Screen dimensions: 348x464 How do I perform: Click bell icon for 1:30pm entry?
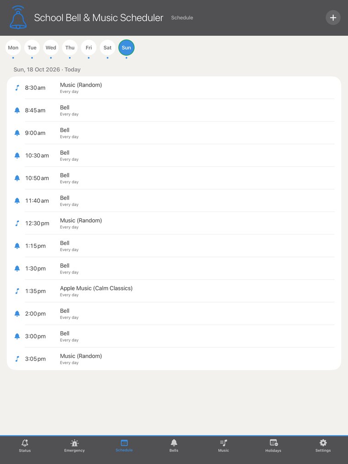coord(17,268)
